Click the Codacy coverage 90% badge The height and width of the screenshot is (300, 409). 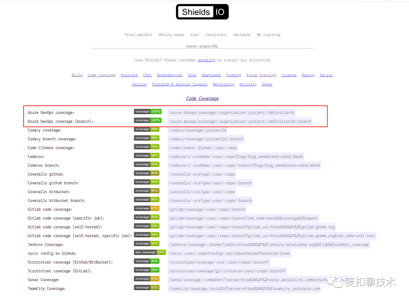pyautogui.click(x=147, y=129)
